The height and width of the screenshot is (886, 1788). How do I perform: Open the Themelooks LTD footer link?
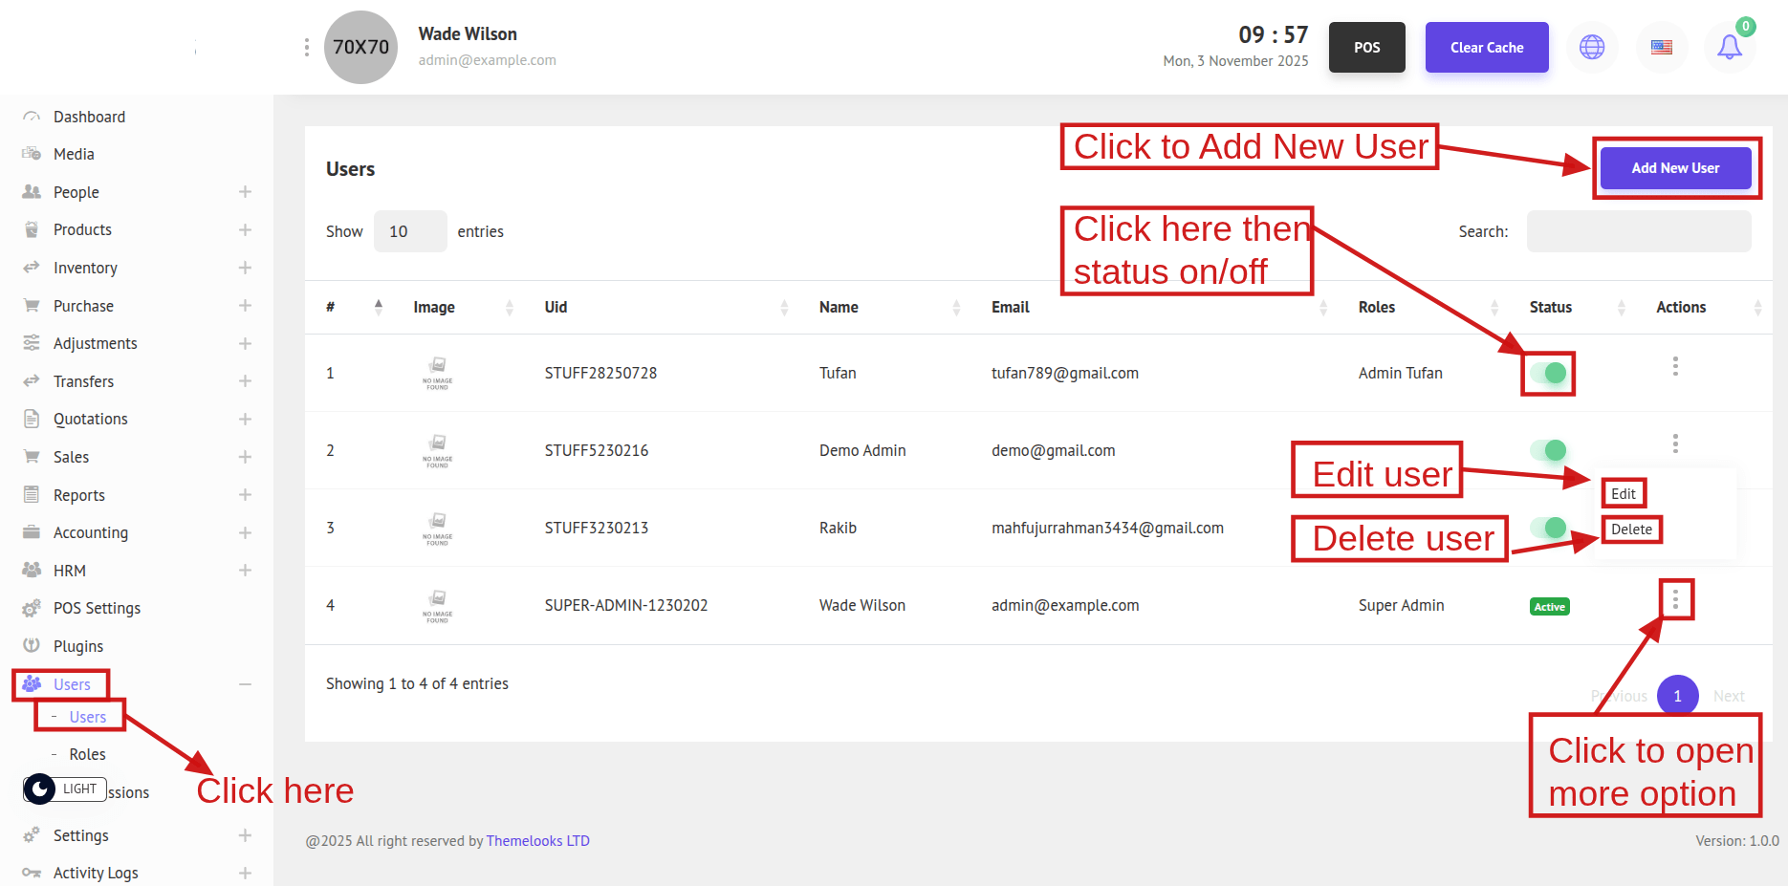pyautogui.click(x=537, y=841)
